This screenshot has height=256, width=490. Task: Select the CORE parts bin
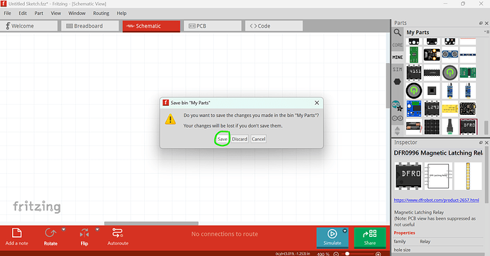(397, 45)
